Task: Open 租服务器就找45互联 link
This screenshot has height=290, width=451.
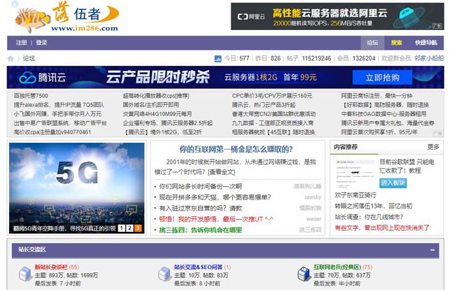Action: pos(273,132)
